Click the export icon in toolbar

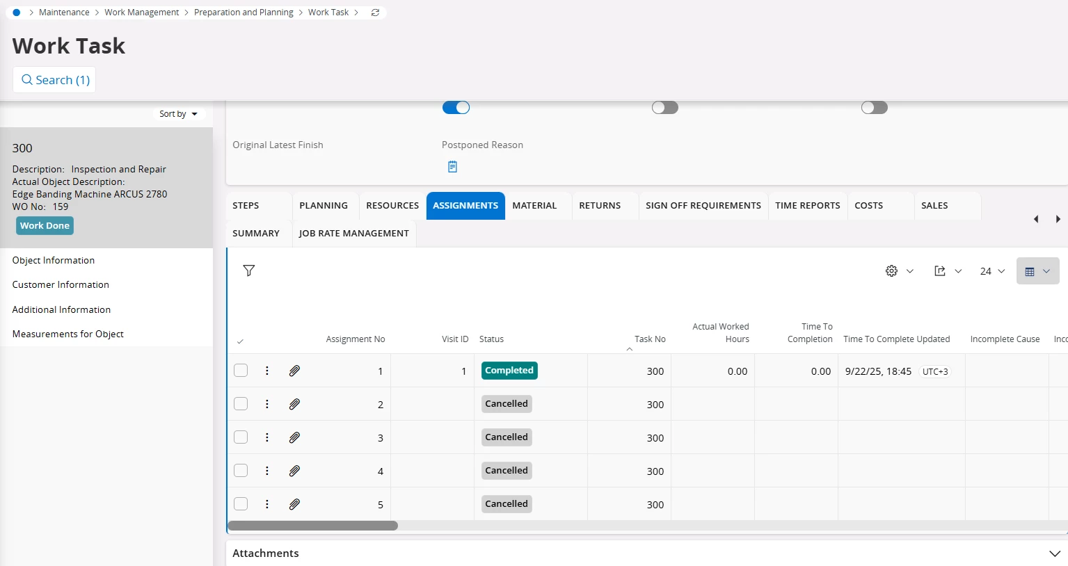coord(940,271)
